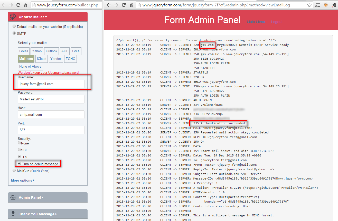This screenshot has width=338, height=221.
Task: Toggle Turn on debug message checkbox
Action: [19, 163]
